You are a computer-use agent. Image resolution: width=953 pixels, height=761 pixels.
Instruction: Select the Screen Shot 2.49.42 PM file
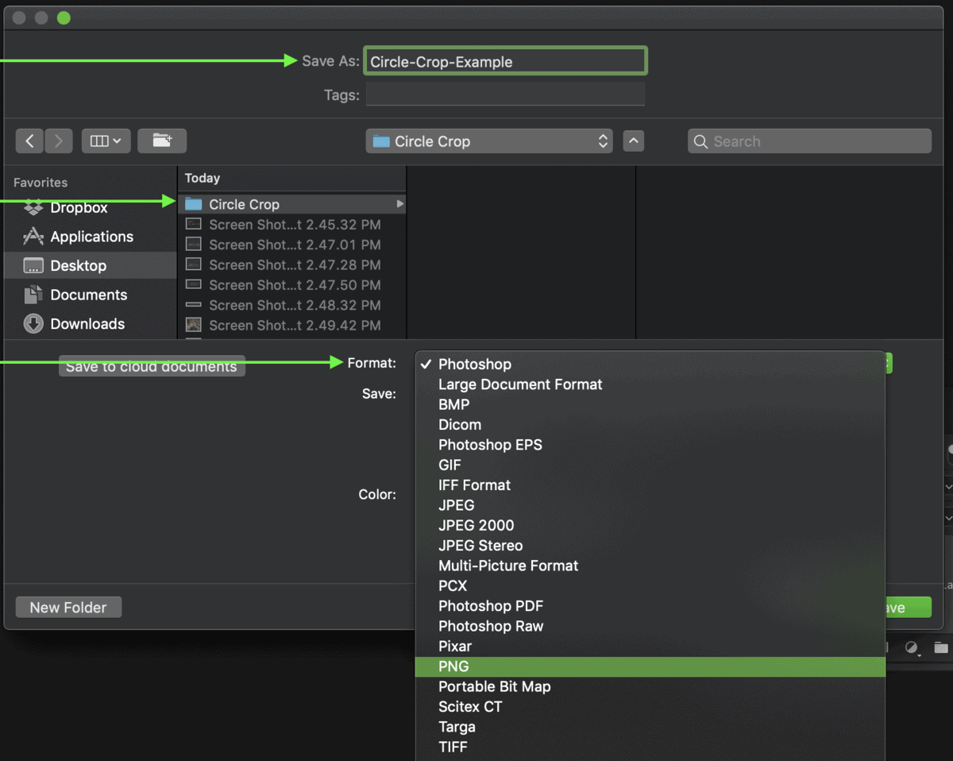[x=291, y=325]
